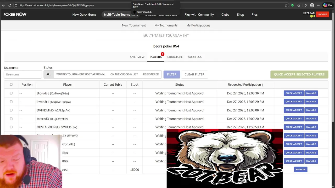Open My Participations link

(x=198, y=25)
